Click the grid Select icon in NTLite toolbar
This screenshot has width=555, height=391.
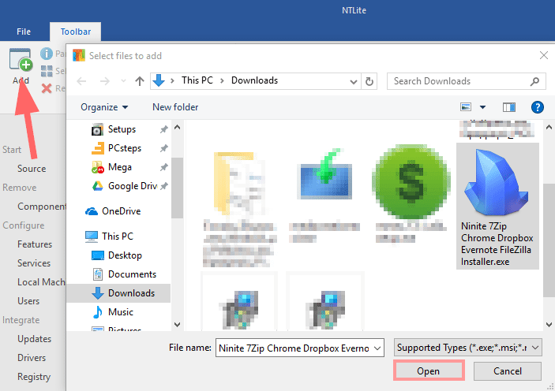pos(47,71)
